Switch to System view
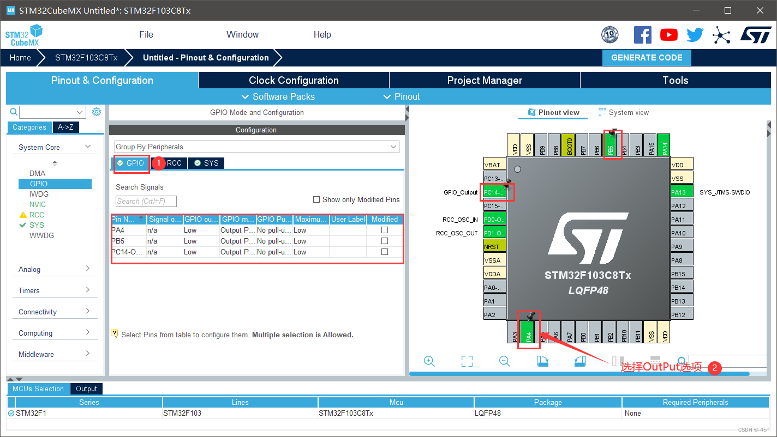This screenshot has height=437, width=777. click(624, 112)
